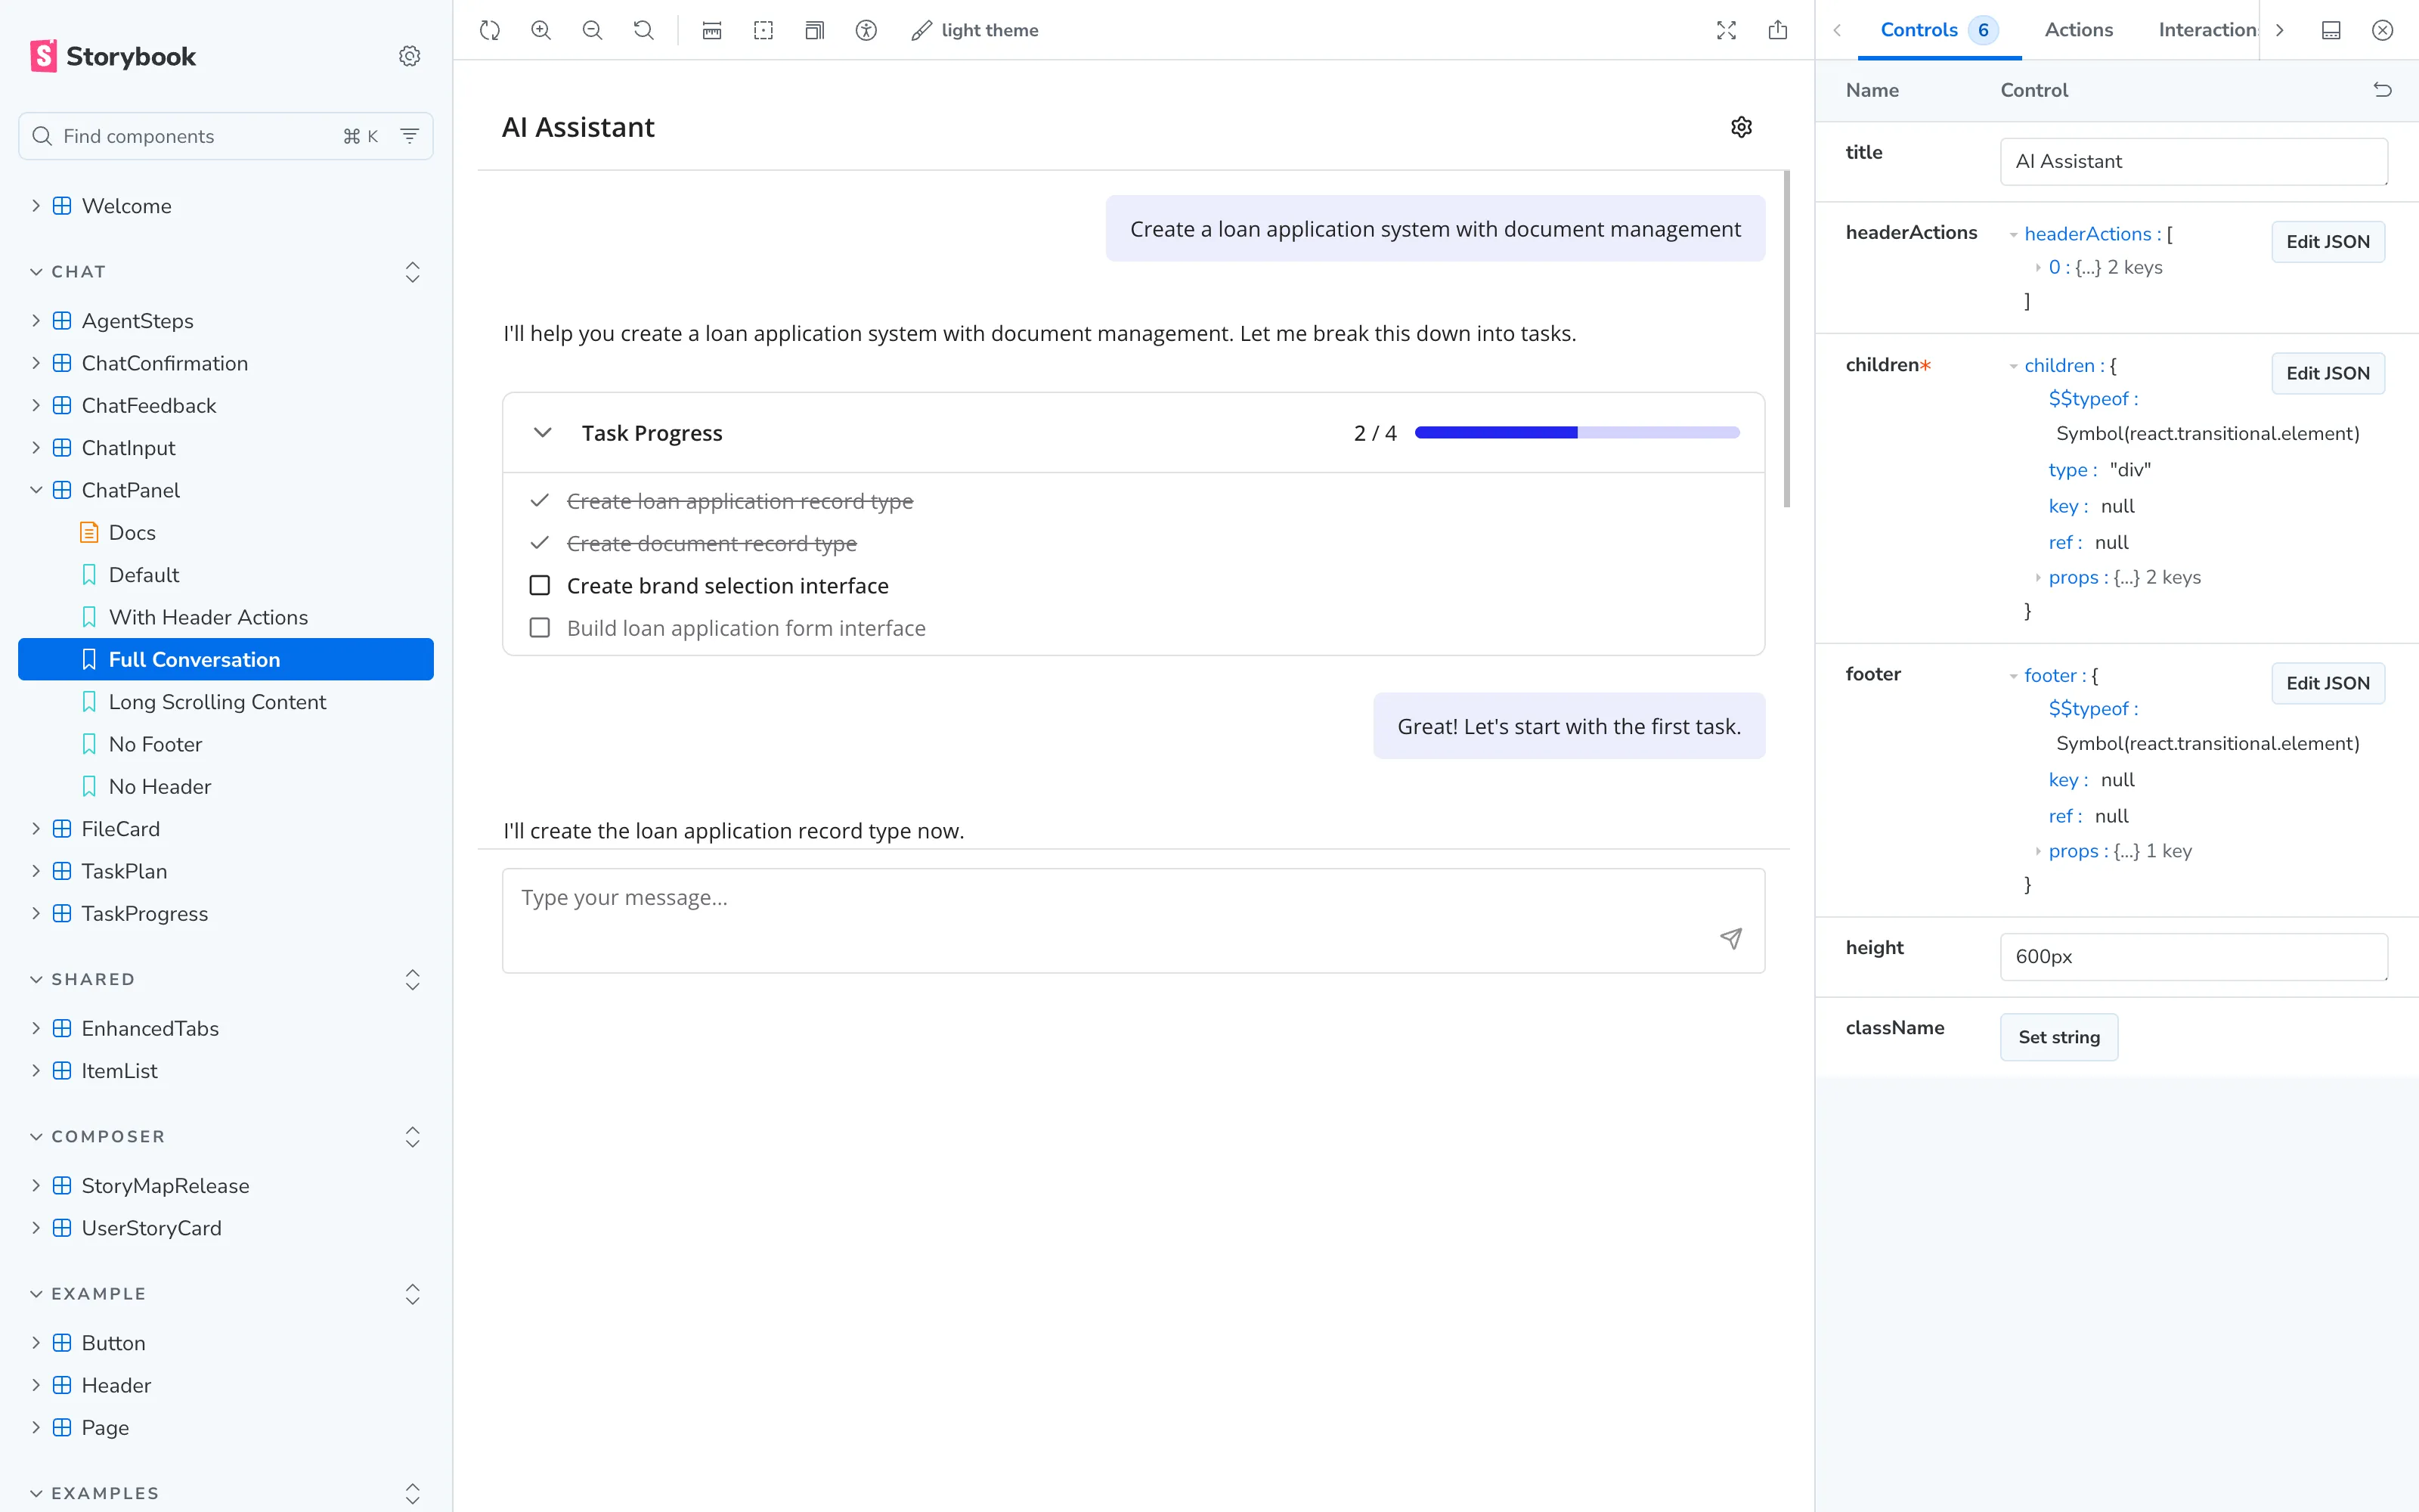Screen dimensions: 2419x1512
Task: Click the send message paper plane icon
Action: pyautogui.click(x=1730, y=938)
